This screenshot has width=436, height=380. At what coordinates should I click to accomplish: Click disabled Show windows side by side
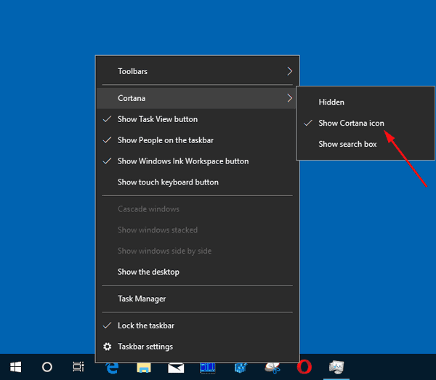(198, 251)
